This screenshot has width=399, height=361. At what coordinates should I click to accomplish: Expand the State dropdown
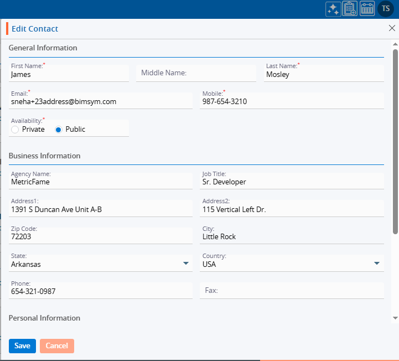click(186, 264)
